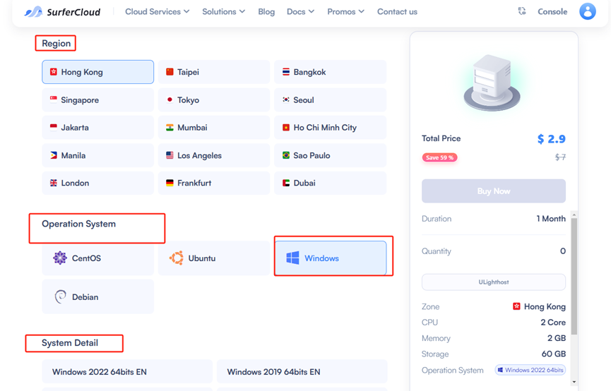
Task: Choose Seoul as the region
Action: pyautogui.click(x=331, y=100)
